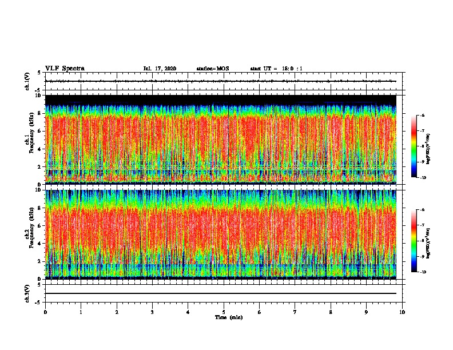Viewport: 453px width, 350px height.
Task: Click the "start UT = 18:0:1" header text
Action: click(276, 69)
